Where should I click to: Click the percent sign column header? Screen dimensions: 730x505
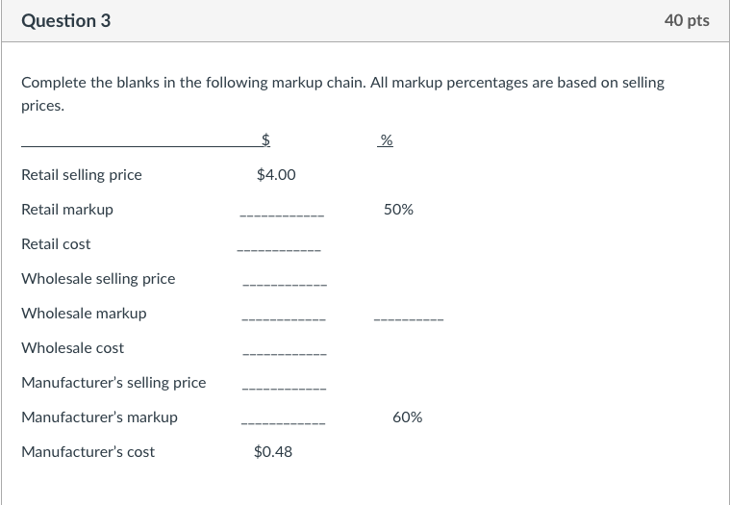click(386, 139)
